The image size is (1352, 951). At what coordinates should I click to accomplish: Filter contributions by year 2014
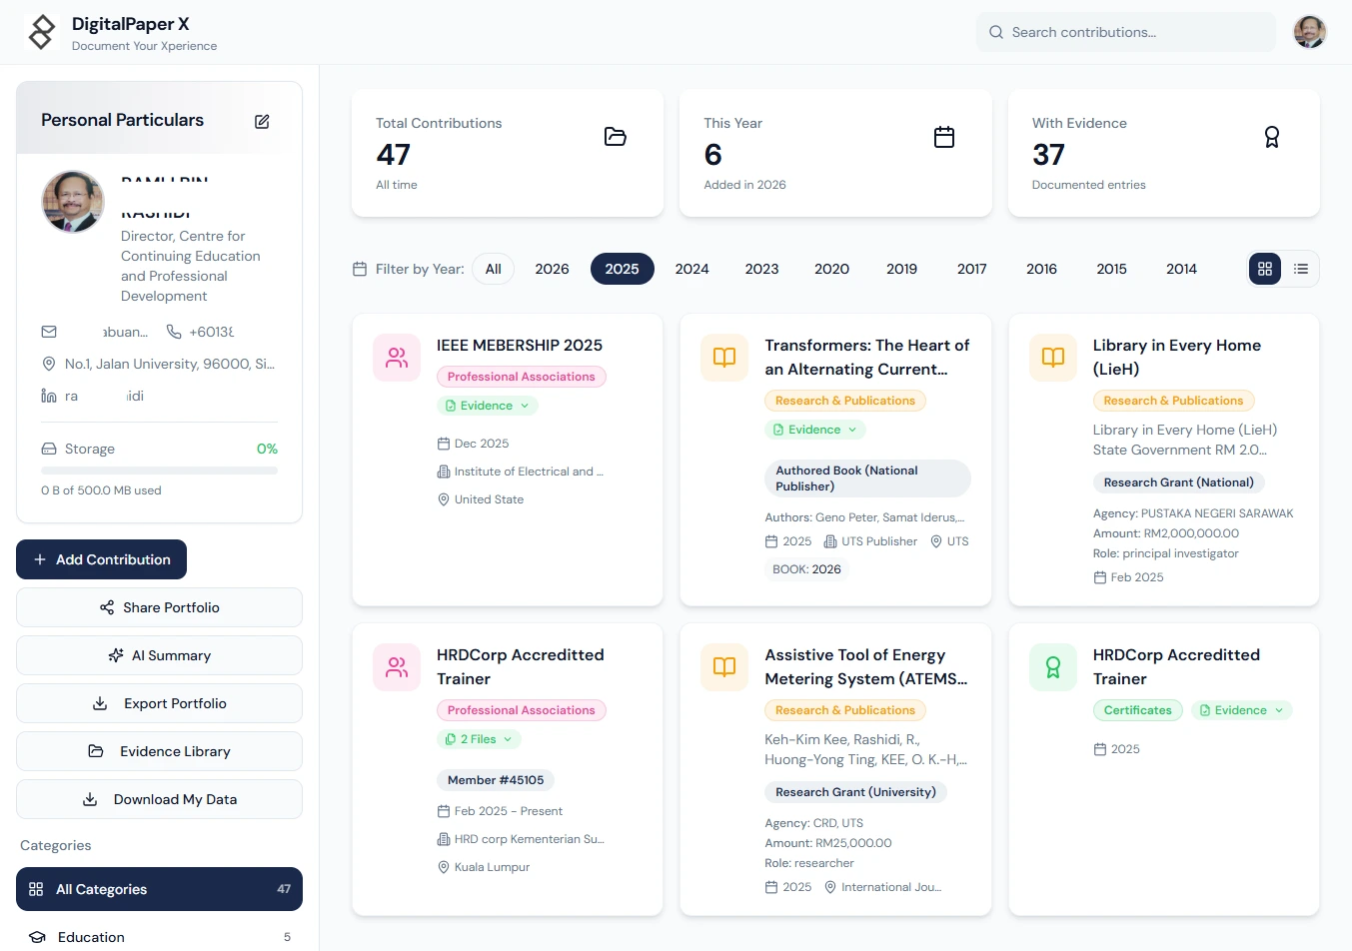tap(1182, 269)
